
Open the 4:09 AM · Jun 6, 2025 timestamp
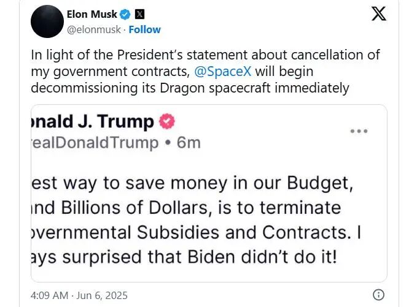click(79, 295)
